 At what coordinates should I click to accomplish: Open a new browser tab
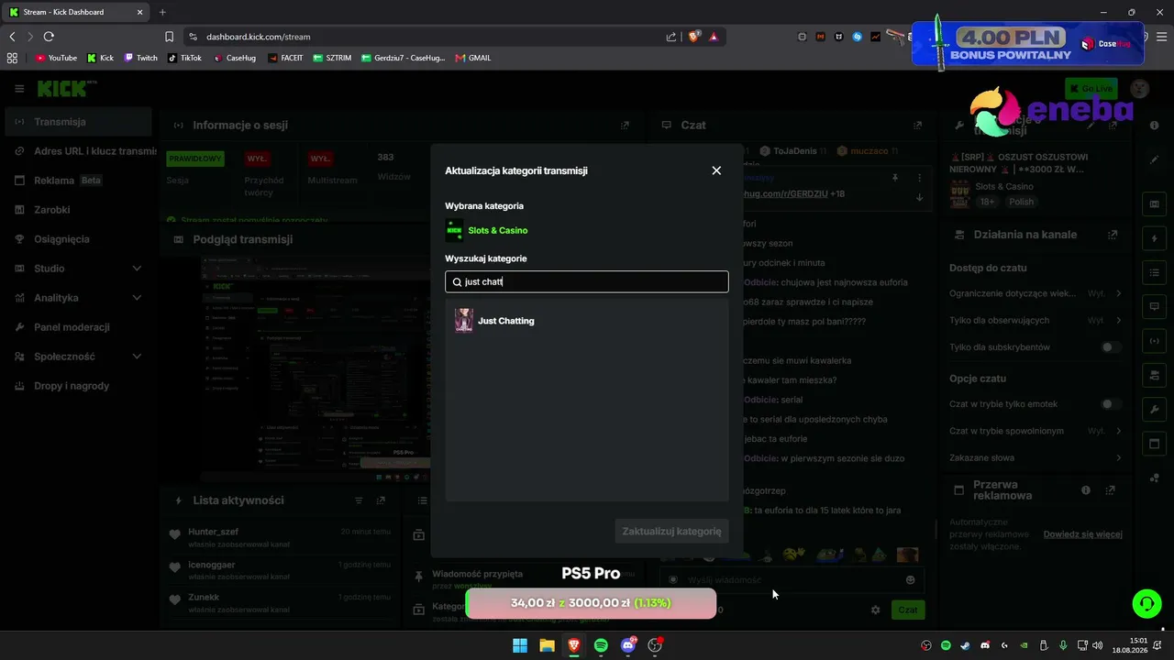point(162,12)
